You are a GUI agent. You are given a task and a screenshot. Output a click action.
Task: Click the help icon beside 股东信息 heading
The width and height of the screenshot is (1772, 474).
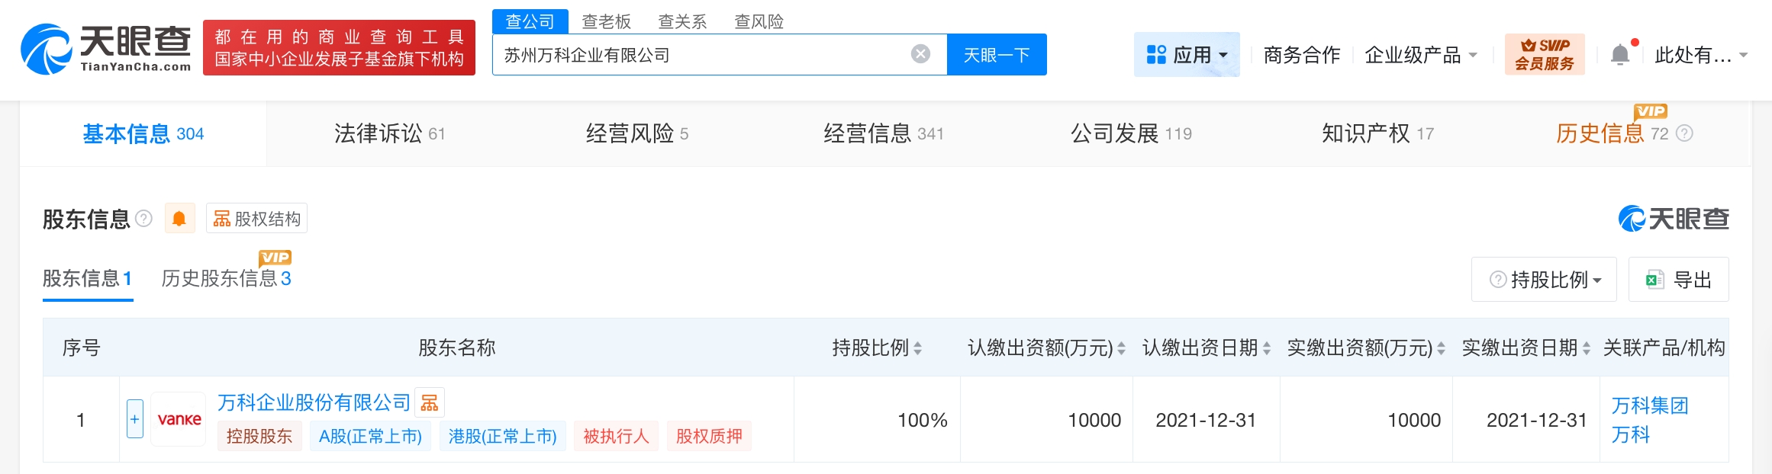coord(143,219)
